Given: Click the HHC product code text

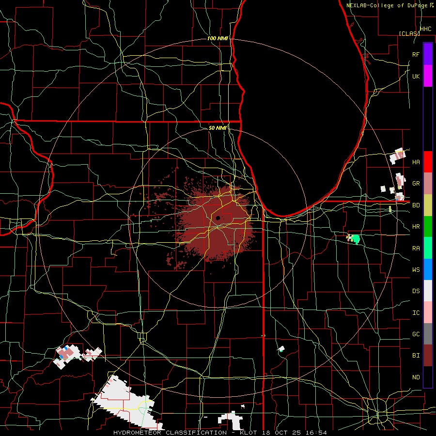Looking at the screenshot, I should coord(426,29).
